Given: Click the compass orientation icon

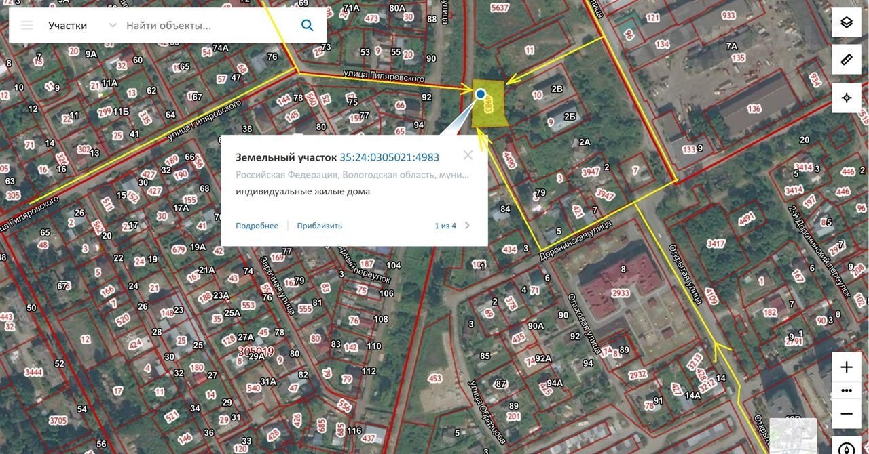Looking at the screenshot, I should [x=846, y=448].
